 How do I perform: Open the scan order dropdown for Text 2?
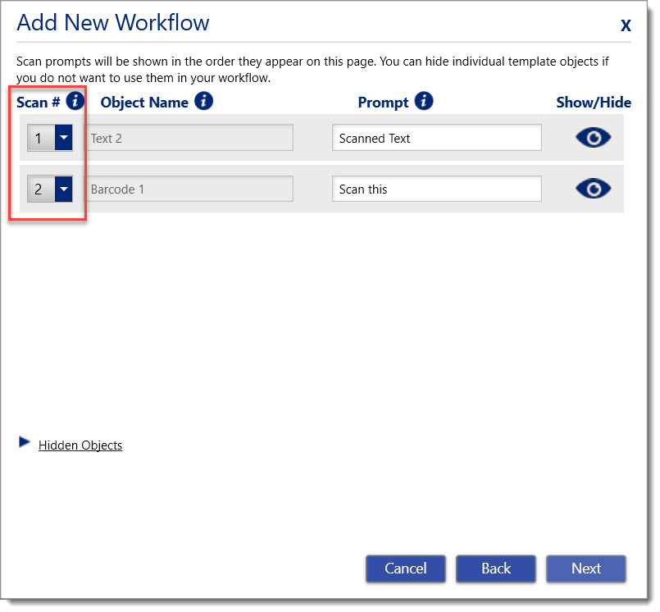[x=62, y=137]
